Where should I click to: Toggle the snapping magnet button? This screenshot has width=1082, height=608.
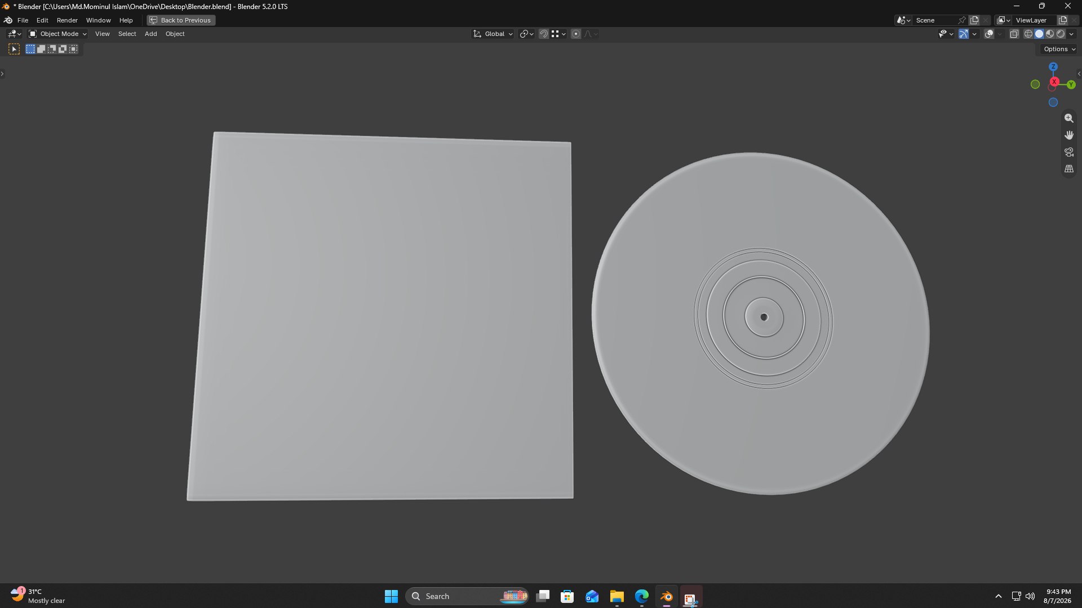[543, 34]
